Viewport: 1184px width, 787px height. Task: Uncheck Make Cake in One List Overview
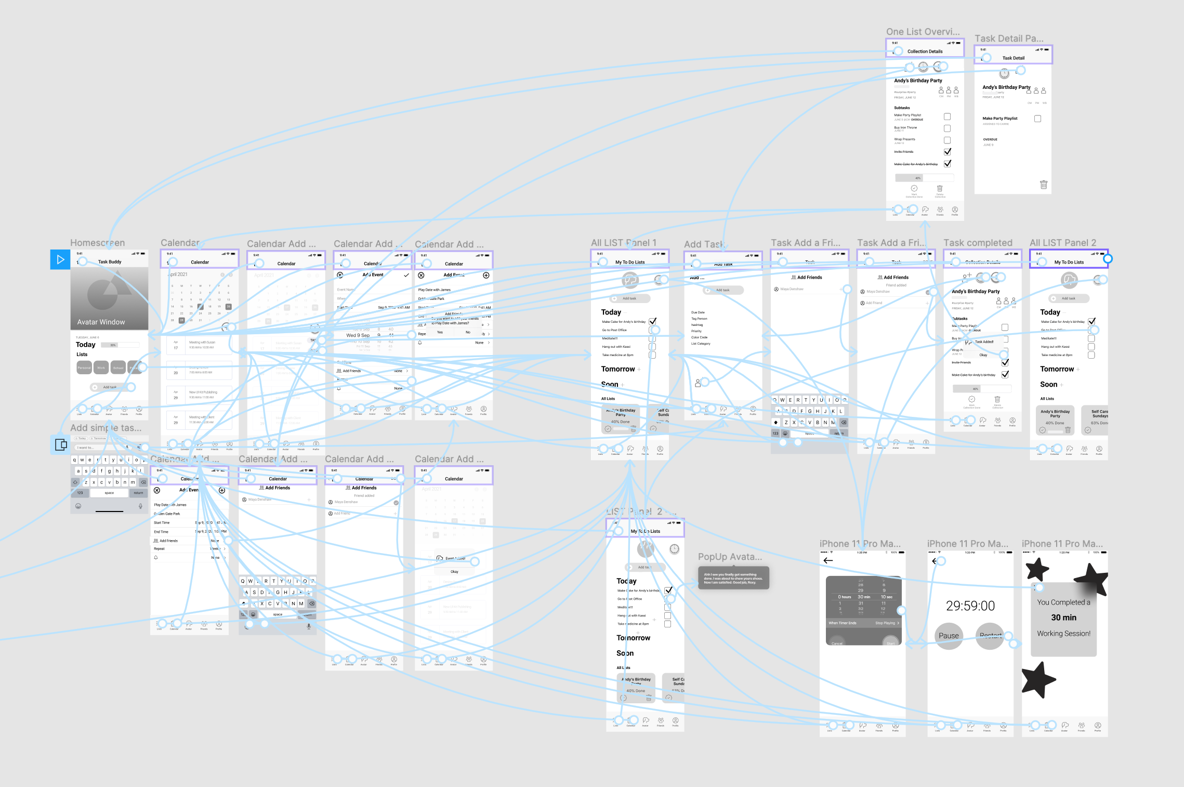point(947,164)
